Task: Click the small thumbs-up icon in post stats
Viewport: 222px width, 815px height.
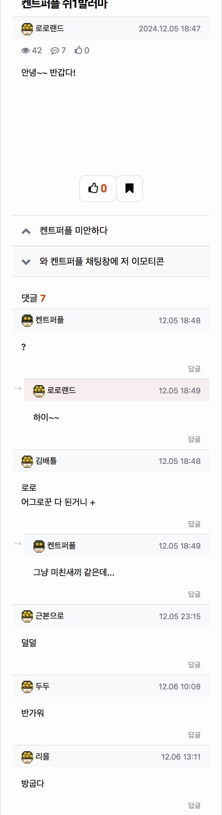Action: (x=78, y=50)
